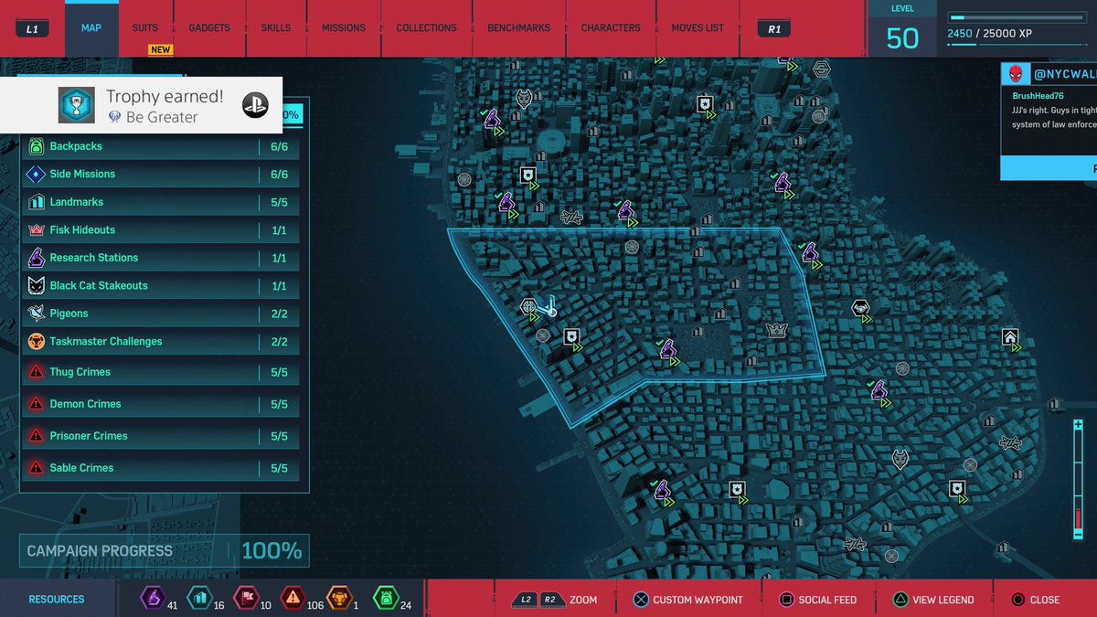Click the handshake hexagon icon on the map
The image size is (1097, 617).
tap(860, 308)
